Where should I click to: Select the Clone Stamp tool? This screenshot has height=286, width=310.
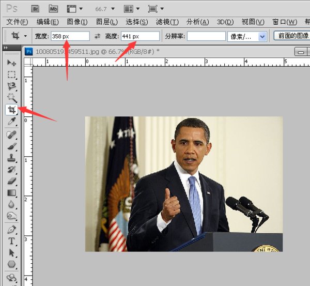(11, 158)
